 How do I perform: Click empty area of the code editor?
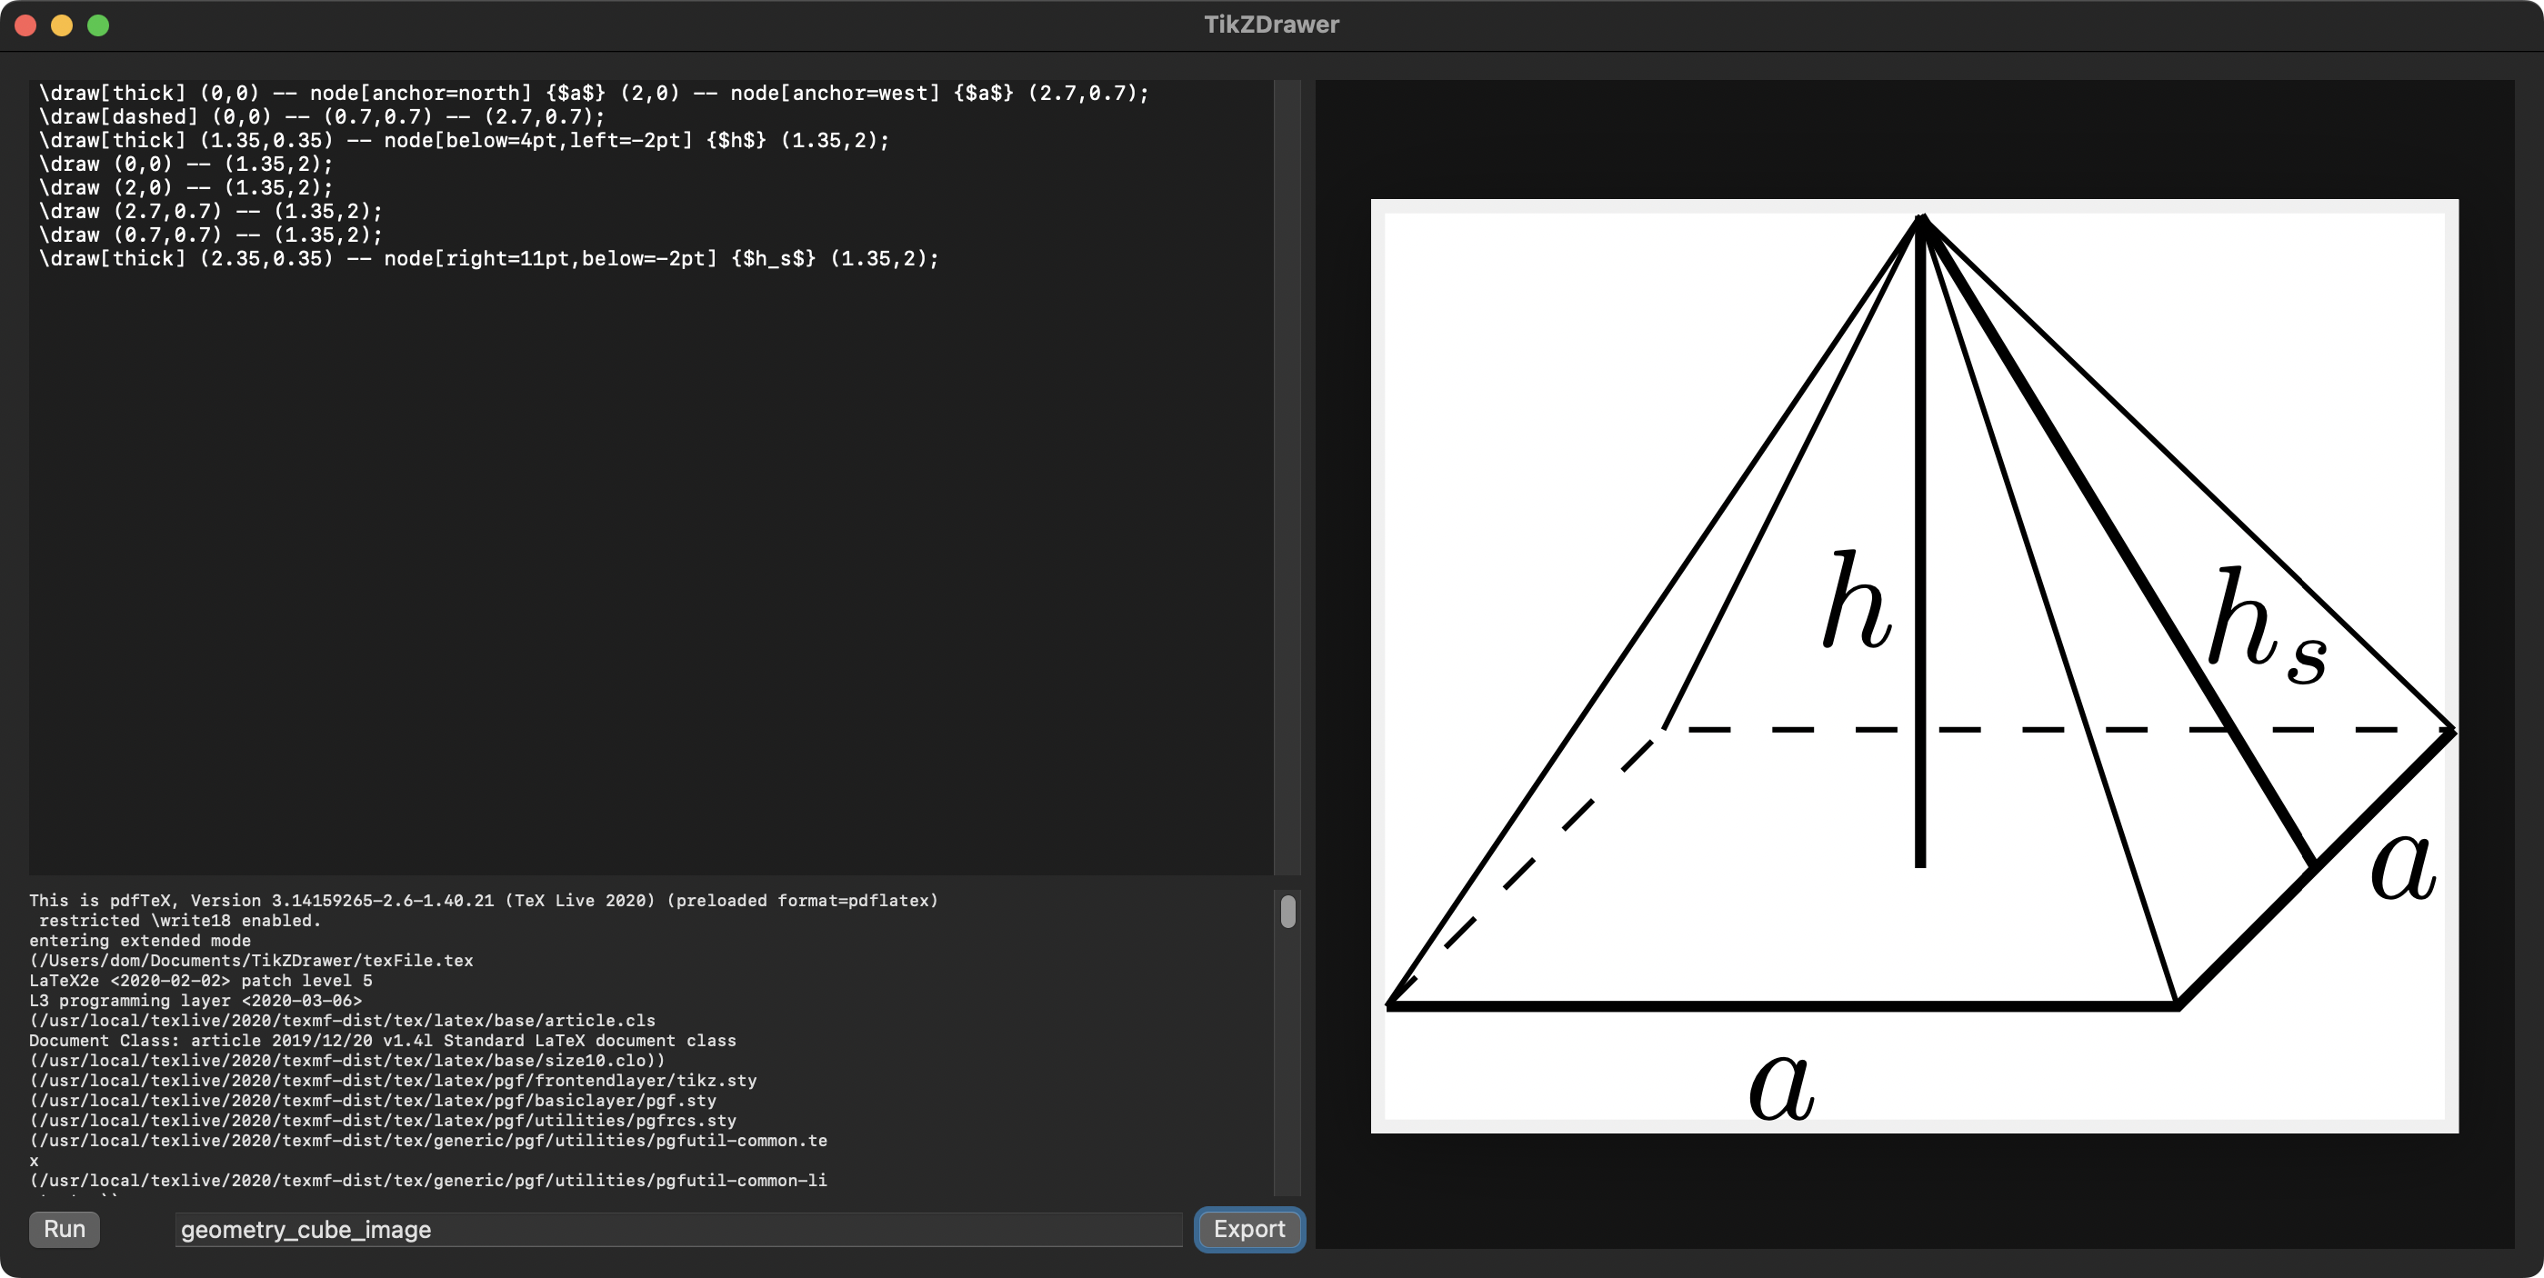tap(642, 573)
